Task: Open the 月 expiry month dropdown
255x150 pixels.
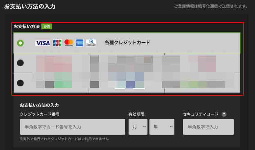Action: tap(138, 127)
